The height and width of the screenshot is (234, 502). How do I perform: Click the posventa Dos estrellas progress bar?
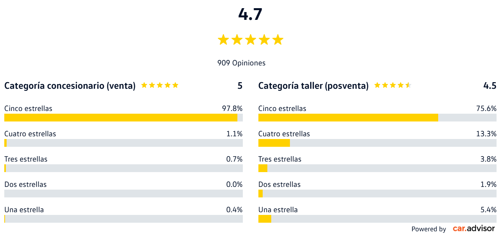[377, 194]
